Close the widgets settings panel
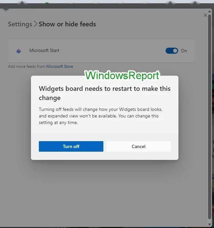This screenshot has height=228, width=214. coord(205,15)
